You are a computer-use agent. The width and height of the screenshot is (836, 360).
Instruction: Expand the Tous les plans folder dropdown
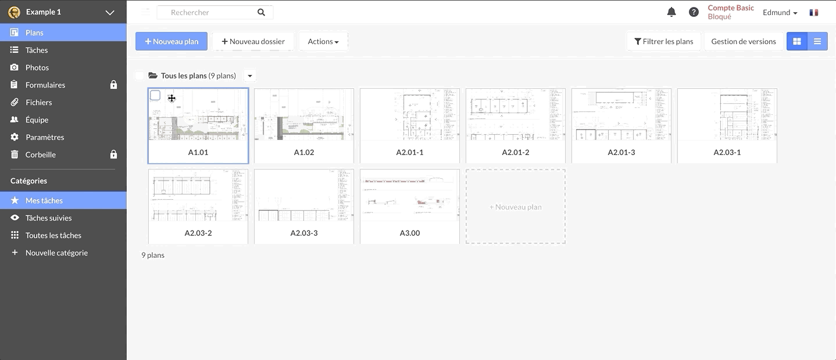(249, 75)
